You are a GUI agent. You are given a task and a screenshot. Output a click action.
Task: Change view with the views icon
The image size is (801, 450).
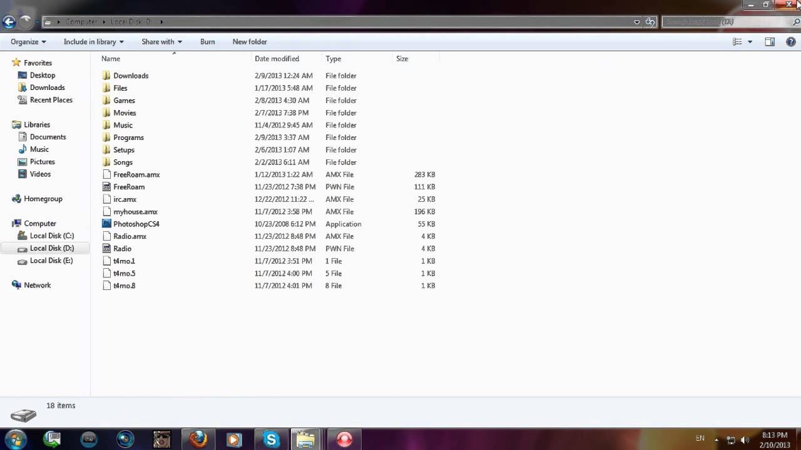point(737,42)
